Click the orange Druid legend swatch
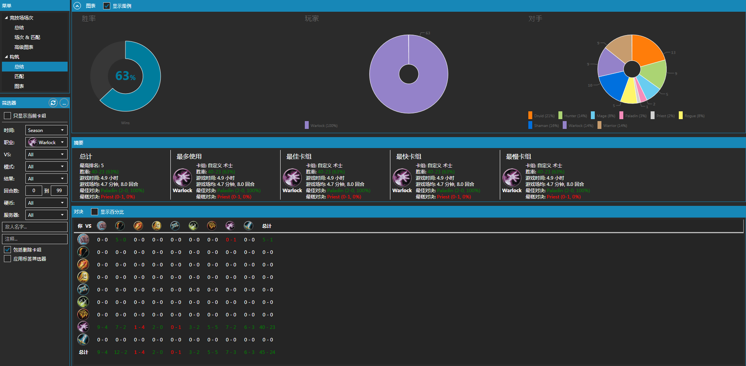Viewport: 746px width, 366px height. click(x=530, y=116)
